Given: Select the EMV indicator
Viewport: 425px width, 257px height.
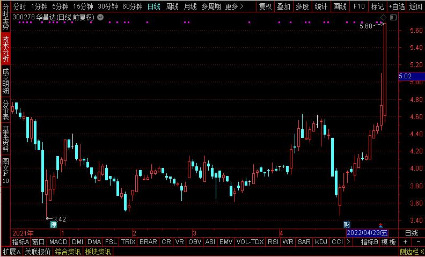Looking at the screenshot, I should click(x=226, y=242).
